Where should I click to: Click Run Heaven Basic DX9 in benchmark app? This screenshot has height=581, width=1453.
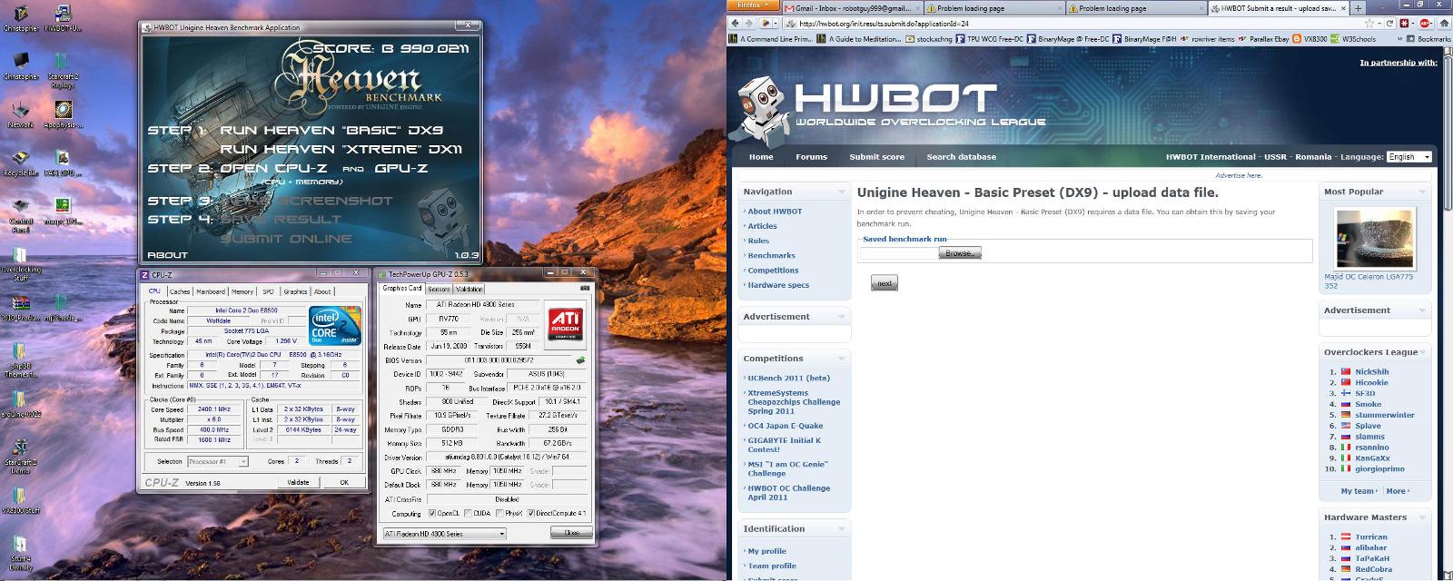tap(331, 130)
